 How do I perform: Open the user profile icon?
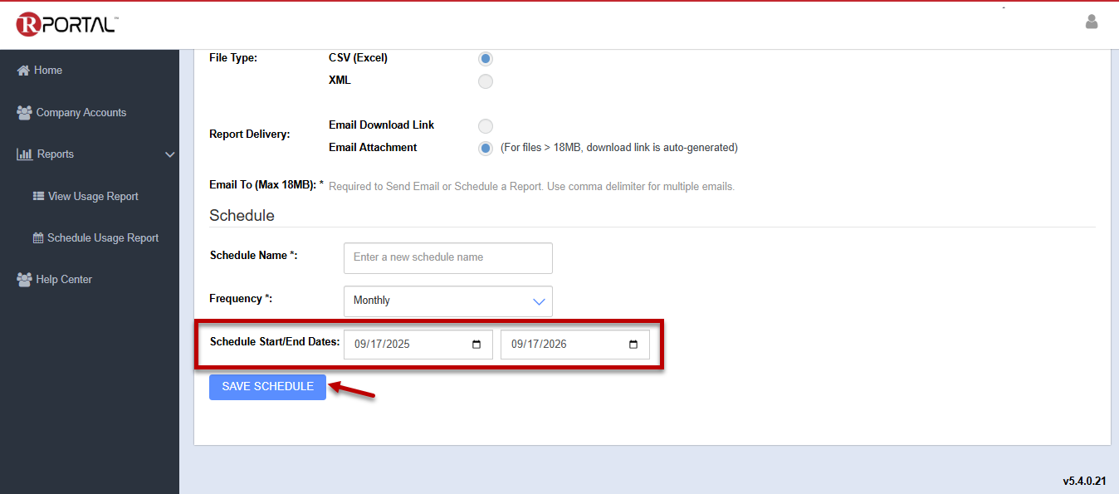tap(1092, 22)
